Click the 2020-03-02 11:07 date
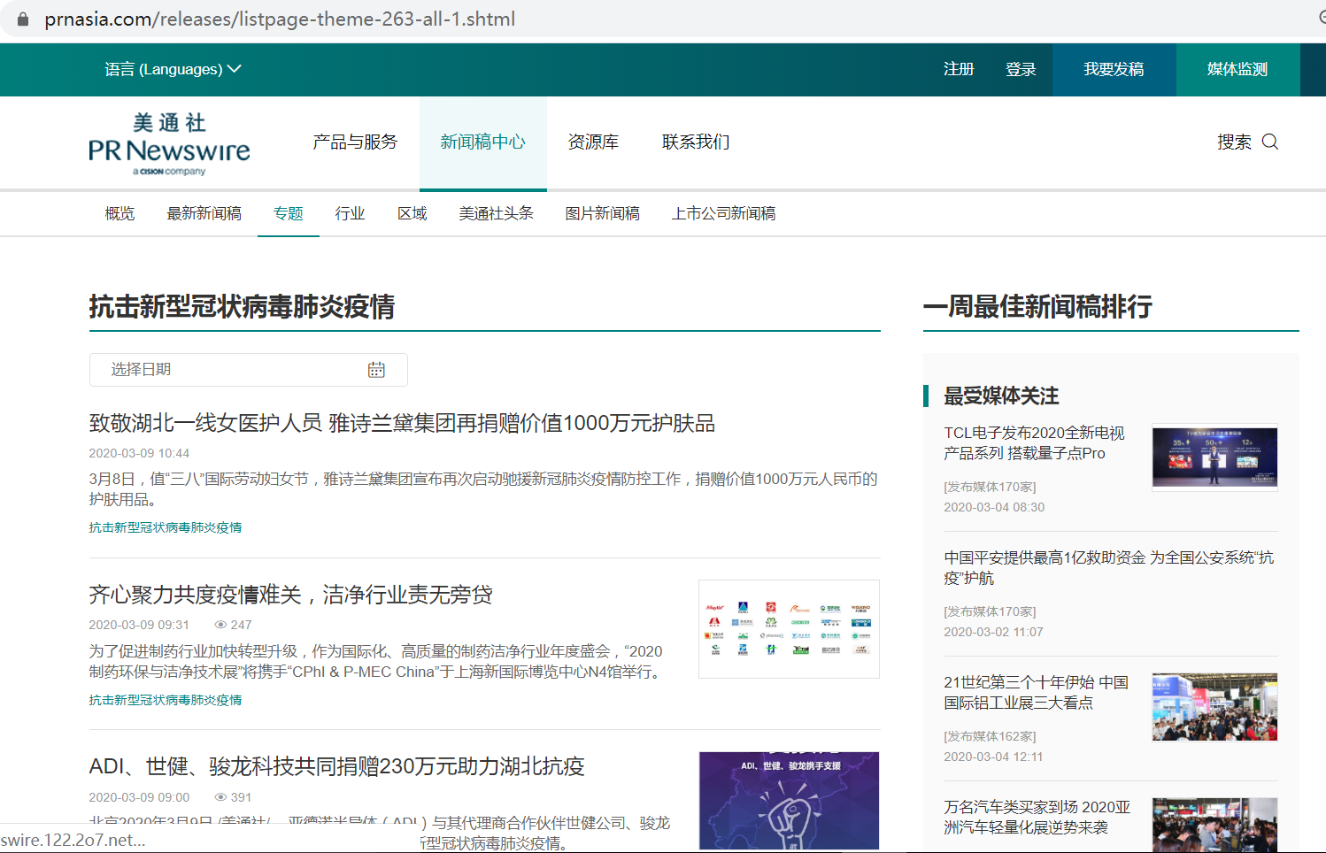1326x853 pixels. (x=993, y=632)
